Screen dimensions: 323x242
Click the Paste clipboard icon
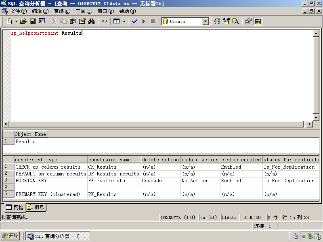point(73,21)
